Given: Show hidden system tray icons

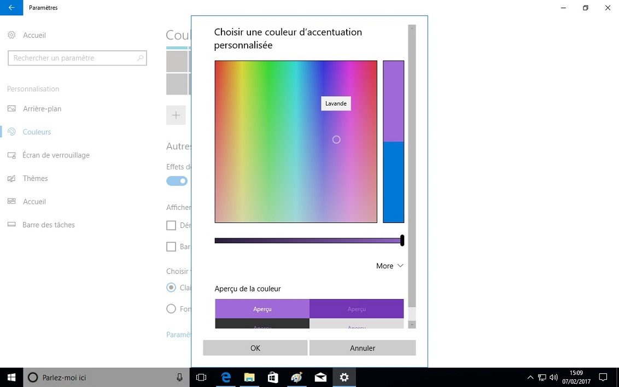Looking at the screenshot, I should [x=530, y=377].
